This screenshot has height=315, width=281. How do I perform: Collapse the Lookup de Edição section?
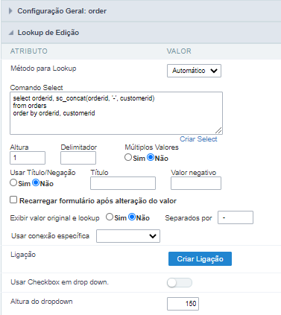click(x=11, y=33)
